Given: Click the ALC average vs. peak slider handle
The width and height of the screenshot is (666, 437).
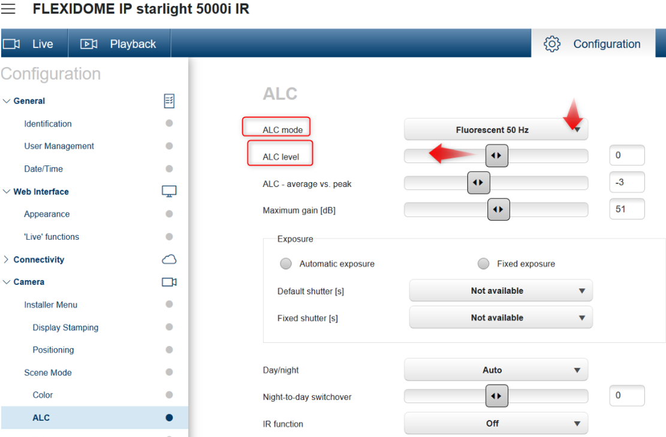Looking at the screenshot, I should coord(478,183).
